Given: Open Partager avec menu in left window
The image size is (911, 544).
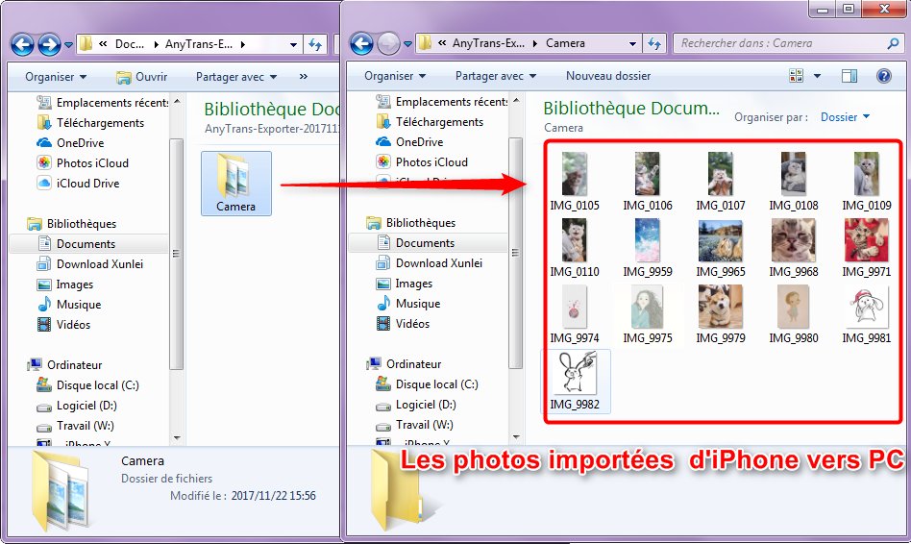Looking at the screenshot, I should click(236, 77).
